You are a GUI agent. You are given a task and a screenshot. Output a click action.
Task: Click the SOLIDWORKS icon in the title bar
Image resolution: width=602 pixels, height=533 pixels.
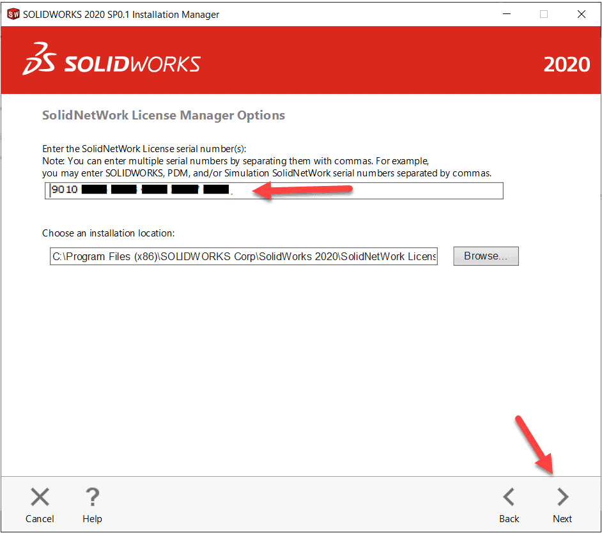[x=13, y=14]
